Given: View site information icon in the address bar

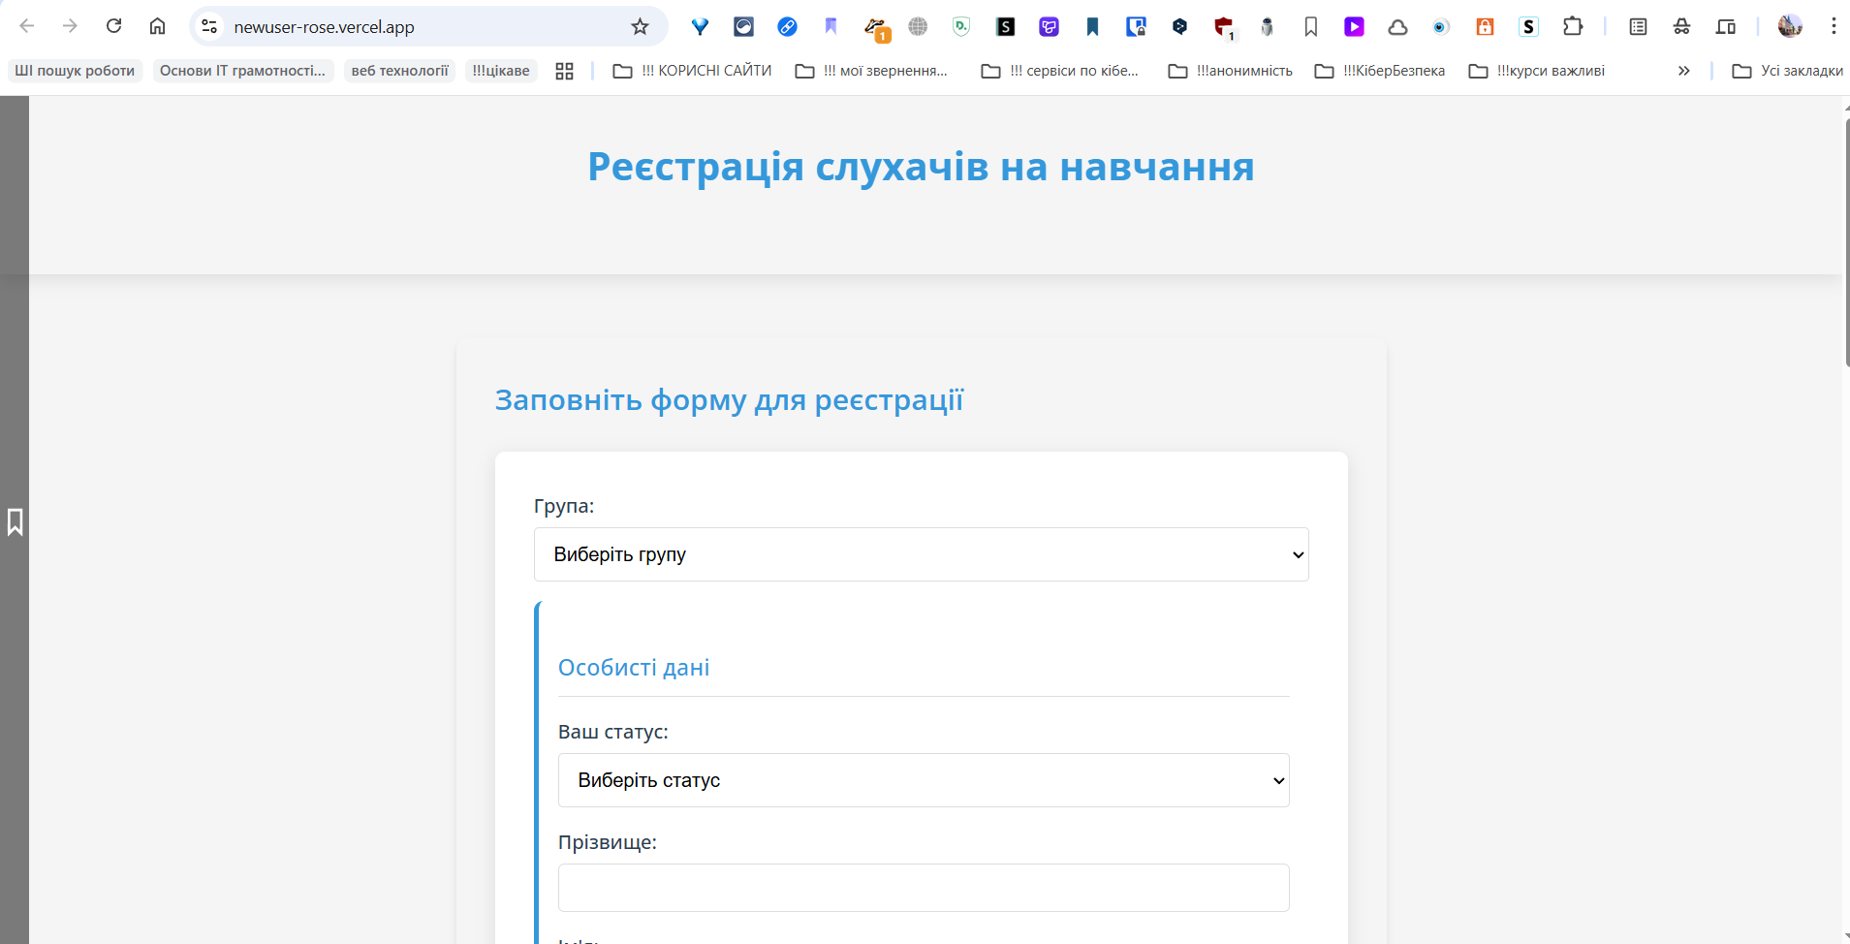Looking at the screenshot, I should 209,26.
